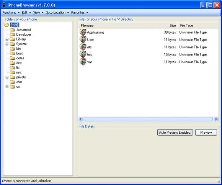This screenshot has height=185, width=222.
Task: Click the System folder icon
Action: [x=12, y=44]
